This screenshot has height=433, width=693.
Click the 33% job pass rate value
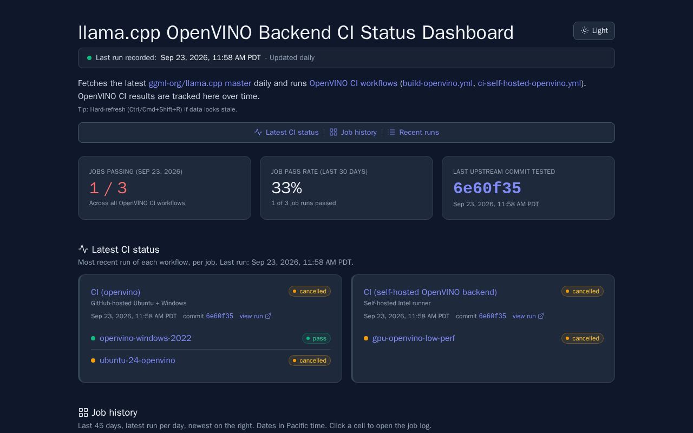286,188
